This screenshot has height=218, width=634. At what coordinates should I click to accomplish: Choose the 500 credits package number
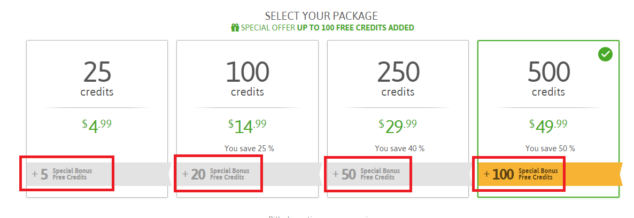548,72
